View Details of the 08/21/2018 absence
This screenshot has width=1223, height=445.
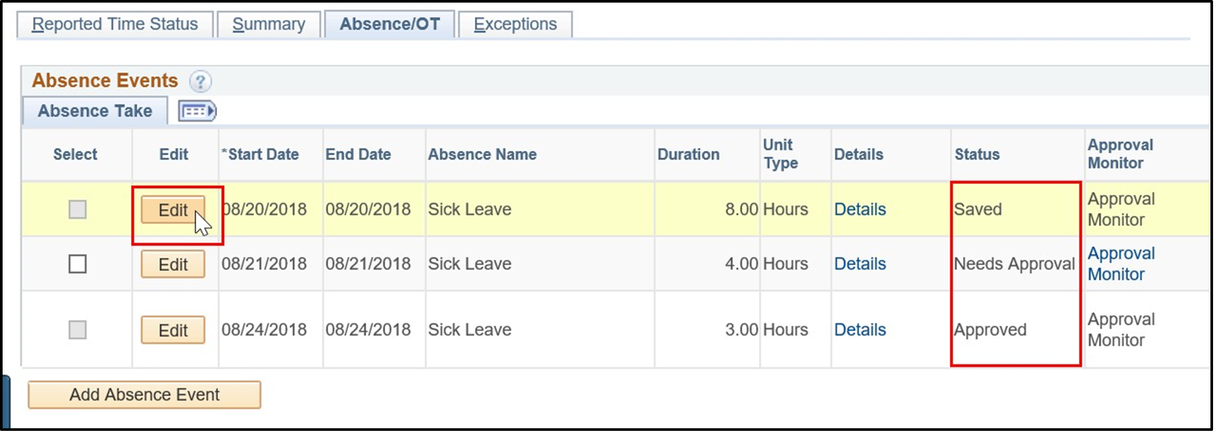click(x=860, y=264)
